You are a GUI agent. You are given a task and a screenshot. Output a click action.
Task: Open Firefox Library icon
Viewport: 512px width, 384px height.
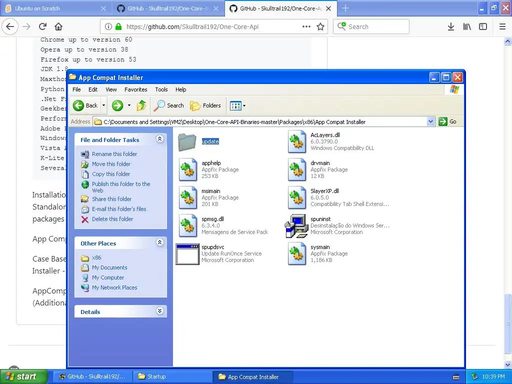pyautogui.click(x=467, y=27)
